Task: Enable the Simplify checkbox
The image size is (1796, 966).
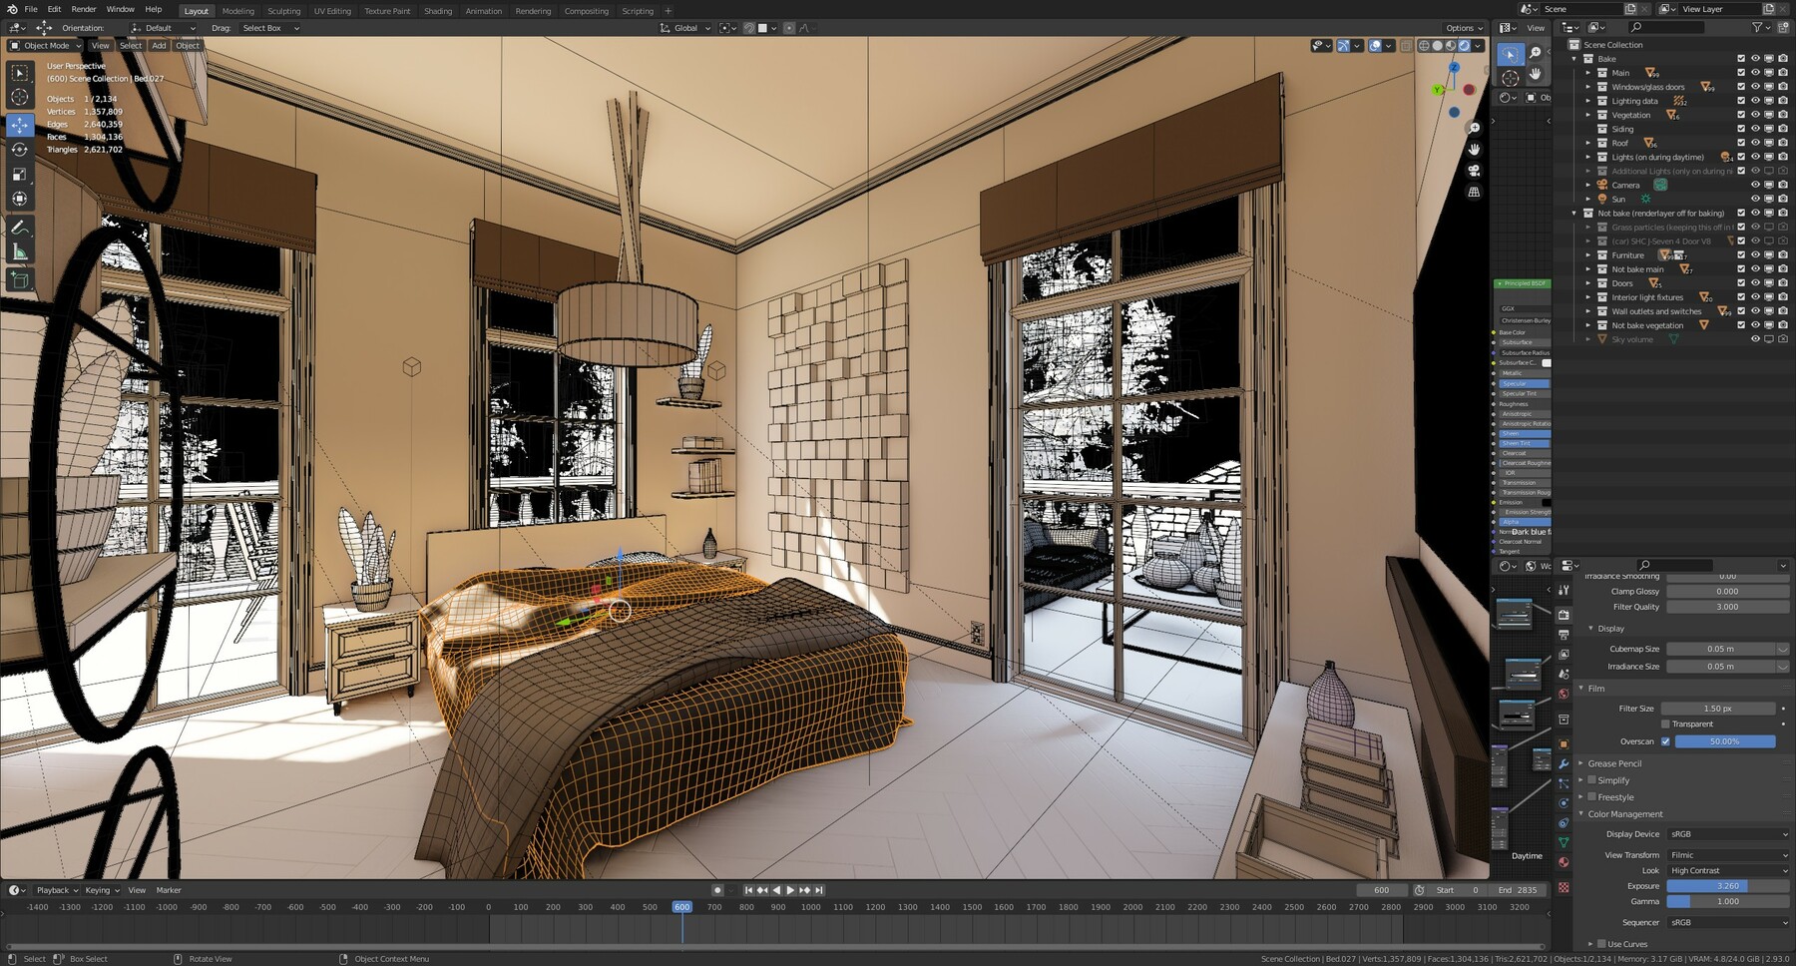Action: pyautogui.click(x=1591, y=780)
